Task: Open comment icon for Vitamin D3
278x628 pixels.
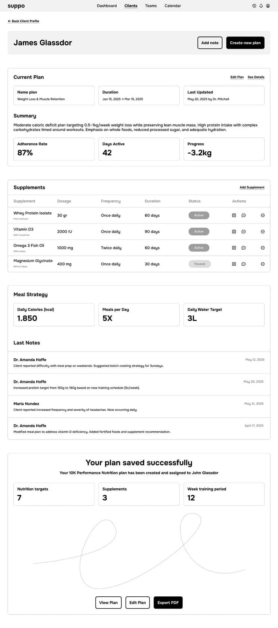Action: pyautogui.click(x=243, y=232)
